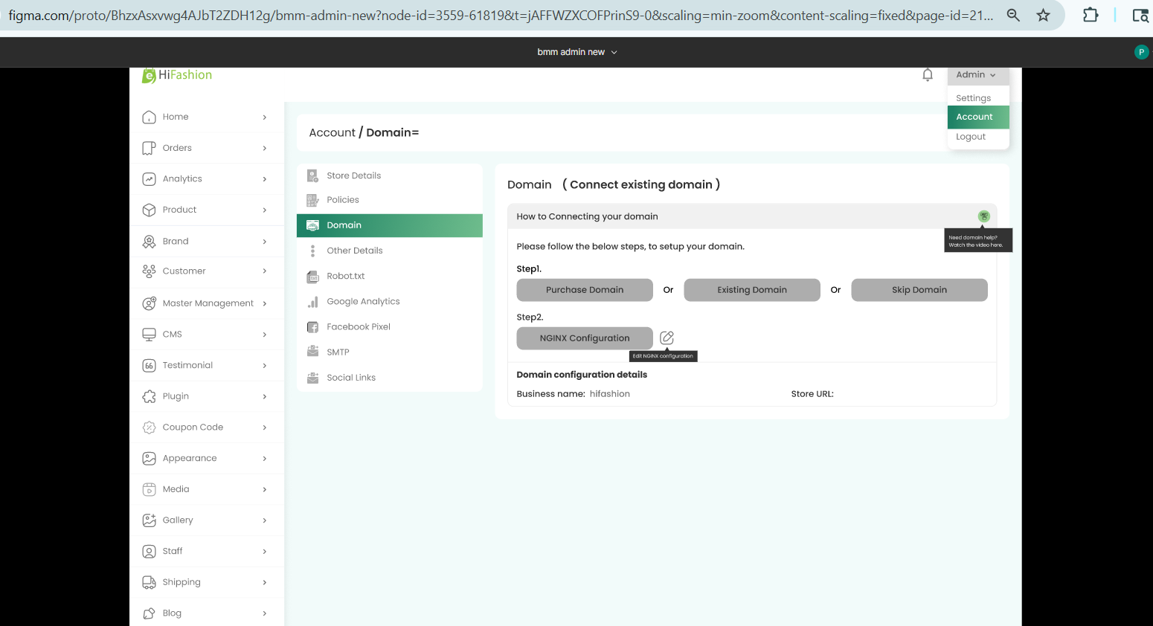
Task: Open the Domain tab
Action: tap(389, 225)
